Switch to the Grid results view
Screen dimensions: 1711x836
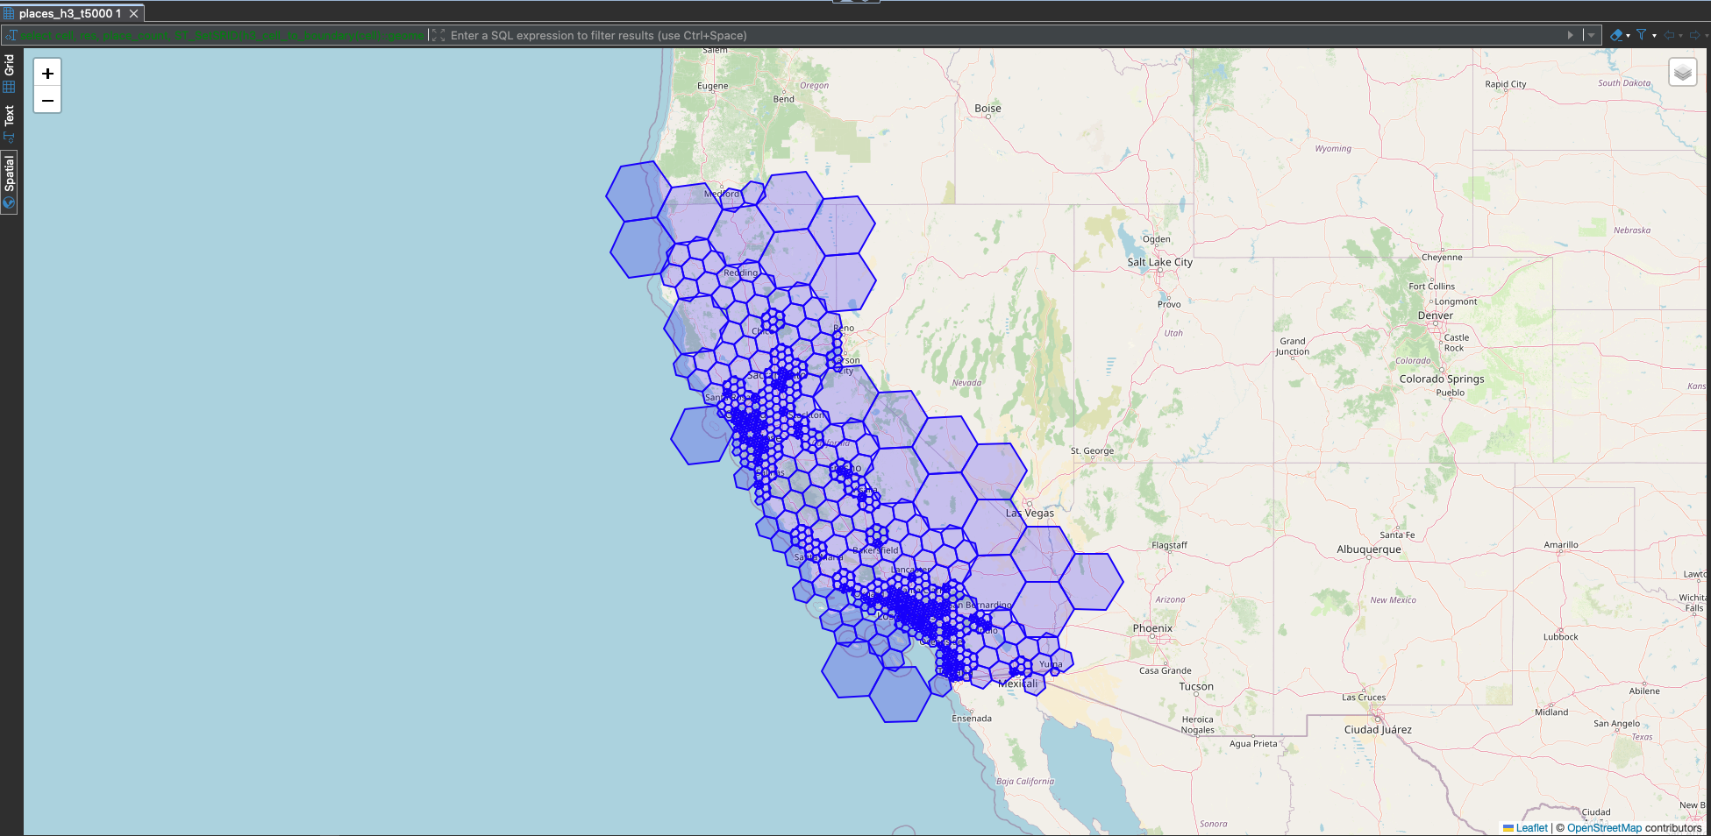10,74
